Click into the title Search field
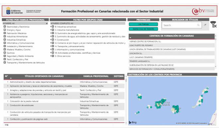Screen dimensions: 219x133 [179, 25]
